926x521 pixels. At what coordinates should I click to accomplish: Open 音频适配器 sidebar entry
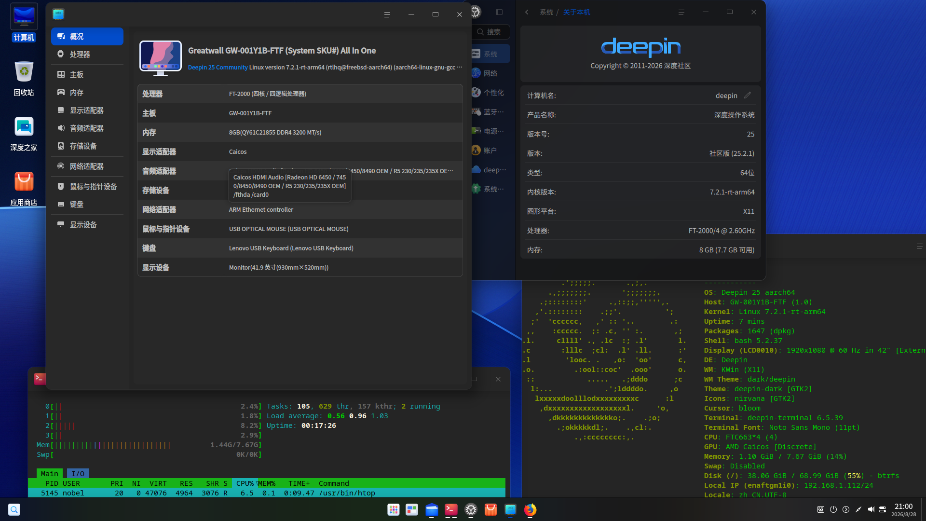[x=87, y=128]
